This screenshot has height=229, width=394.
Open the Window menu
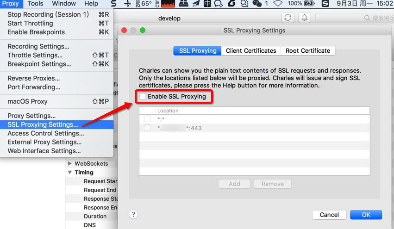[x=64, y=4]
